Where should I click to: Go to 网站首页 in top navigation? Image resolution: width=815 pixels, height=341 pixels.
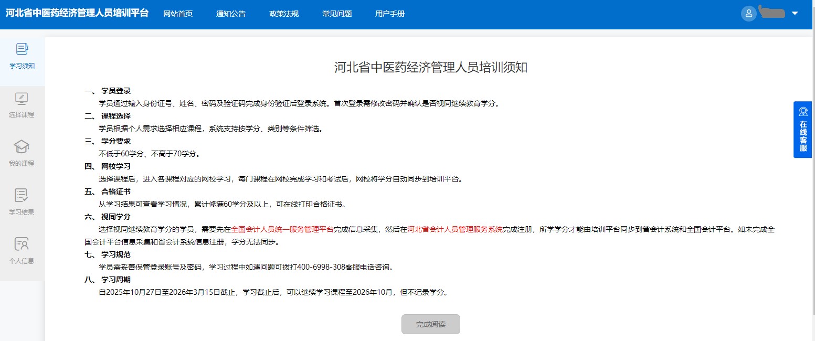pos(178,14)
